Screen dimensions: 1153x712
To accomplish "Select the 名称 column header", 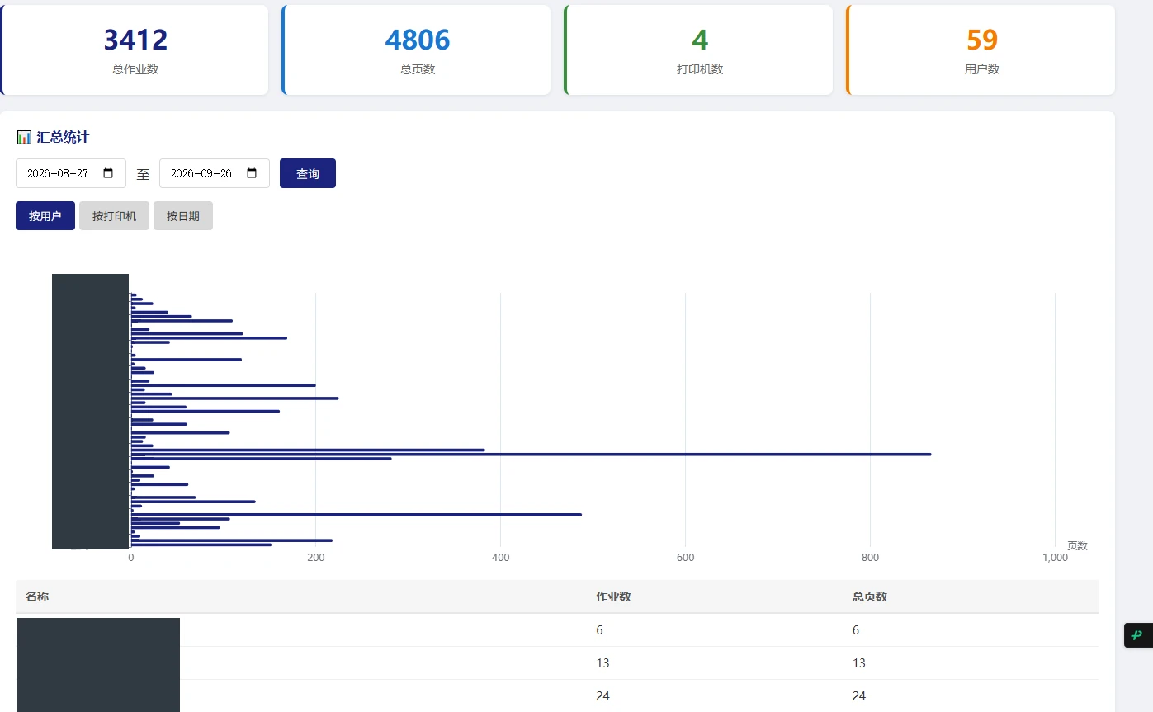I will (x=37, y=596).
